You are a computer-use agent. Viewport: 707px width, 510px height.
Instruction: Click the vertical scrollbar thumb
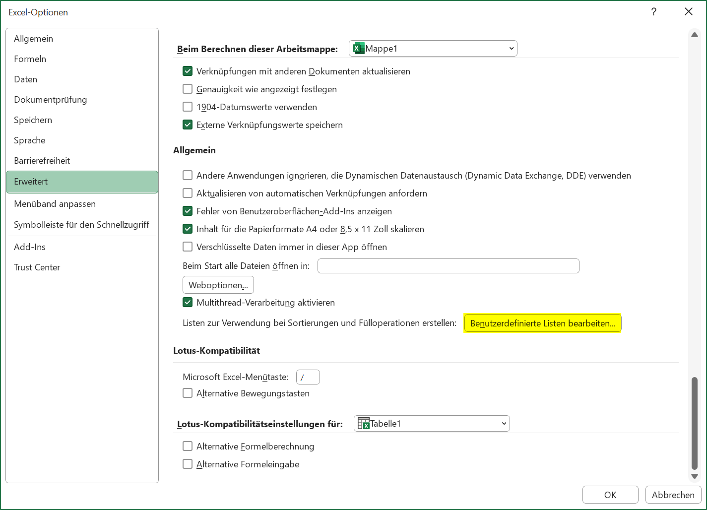pos(695,423)
